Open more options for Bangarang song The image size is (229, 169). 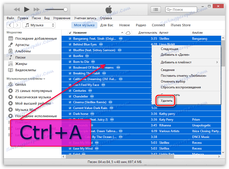tap(121, 39)
